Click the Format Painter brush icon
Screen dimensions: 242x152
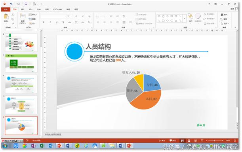13,23
